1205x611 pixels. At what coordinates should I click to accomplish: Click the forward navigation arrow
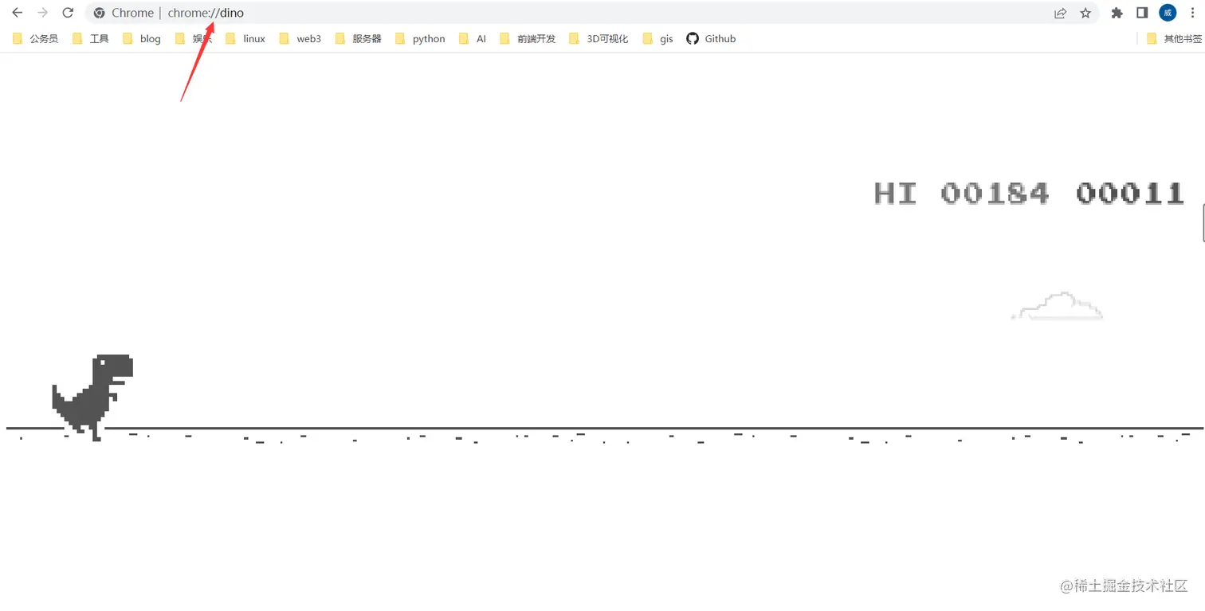43,13
